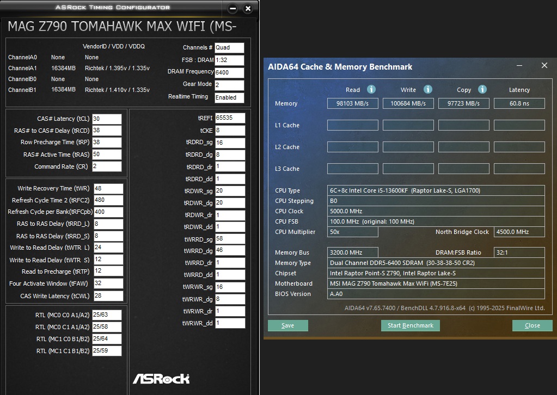Click the Write info icon in AIDA64
Viewport: 557px width, 395px height.
428,89
